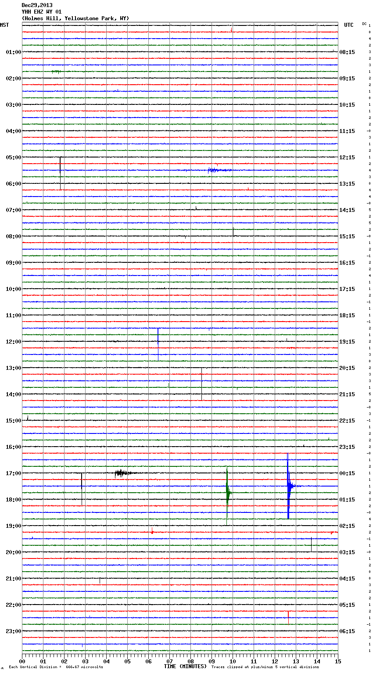Click the Dec29,2013 date header
Screen dimensions: 373x673
coord(37,5)
